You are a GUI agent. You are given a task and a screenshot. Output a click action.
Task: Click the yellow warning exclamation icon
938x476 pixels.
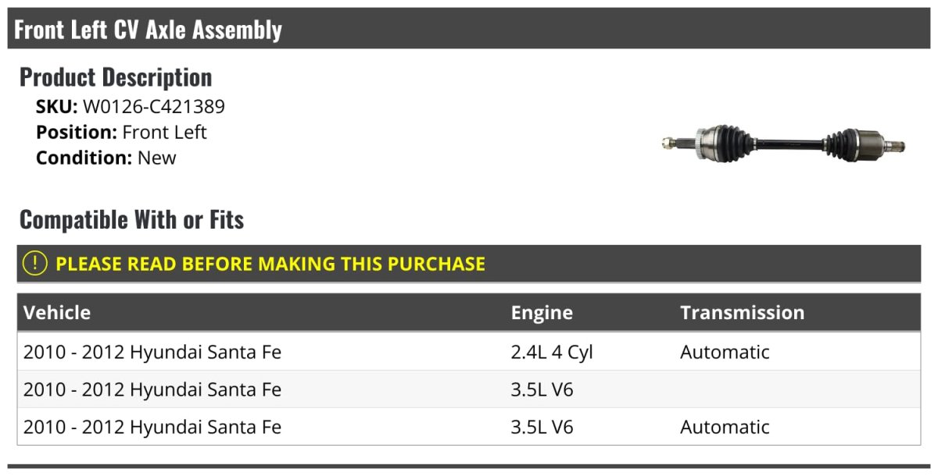(35, 264)
